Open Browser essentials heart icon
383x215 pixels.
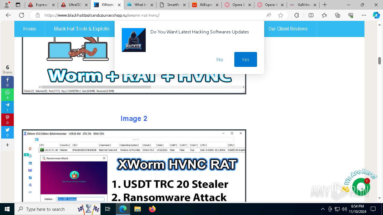coord(351,15)
